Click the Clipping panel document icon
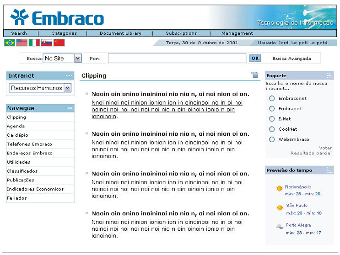Viewport: 340px width, 255px height. click(x=254, y=75)
